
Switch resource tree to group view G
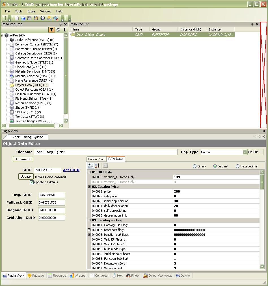[58, 30]
